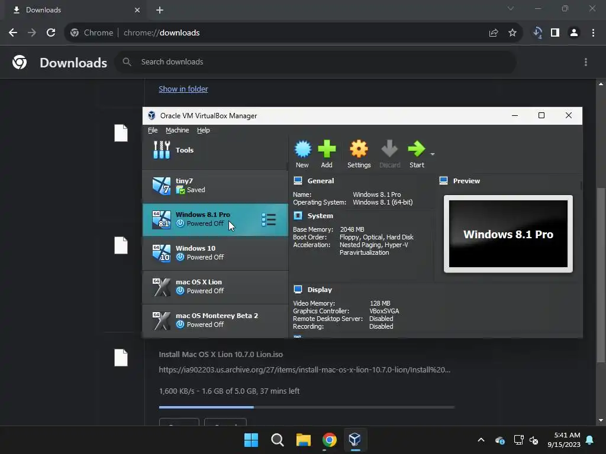This screenshot has width=606, height=454.
Task: Click the Windows 8.1 Pro preview thumbnail
Action: tap(508, 234)
